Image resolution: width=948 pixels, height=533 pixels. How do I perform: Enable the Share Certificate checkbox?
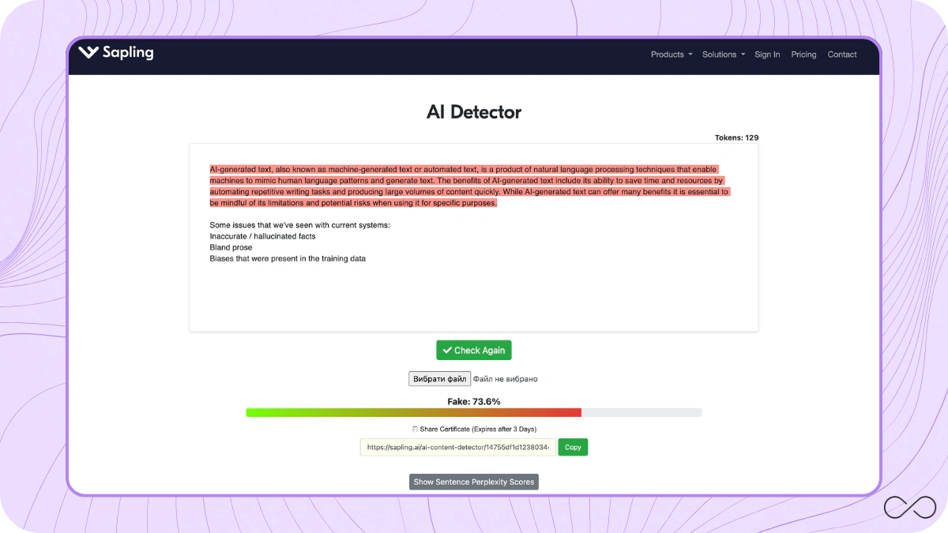(x=416, y=429)
